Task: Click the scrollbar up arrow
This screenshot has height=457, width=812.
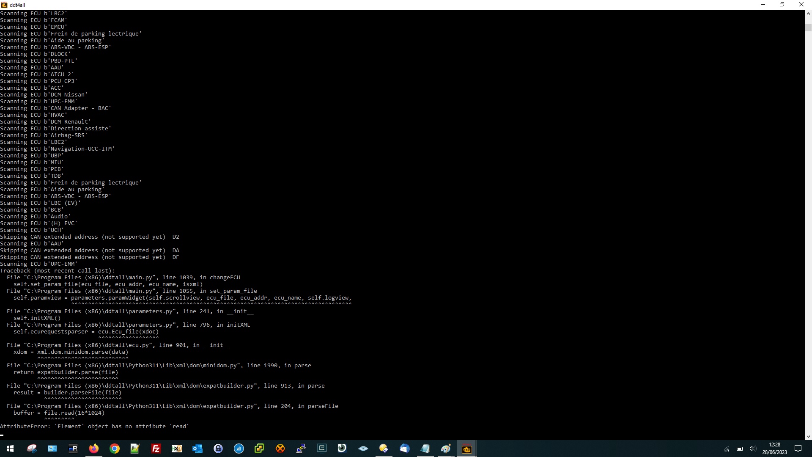Action: [x=808, y=13]
